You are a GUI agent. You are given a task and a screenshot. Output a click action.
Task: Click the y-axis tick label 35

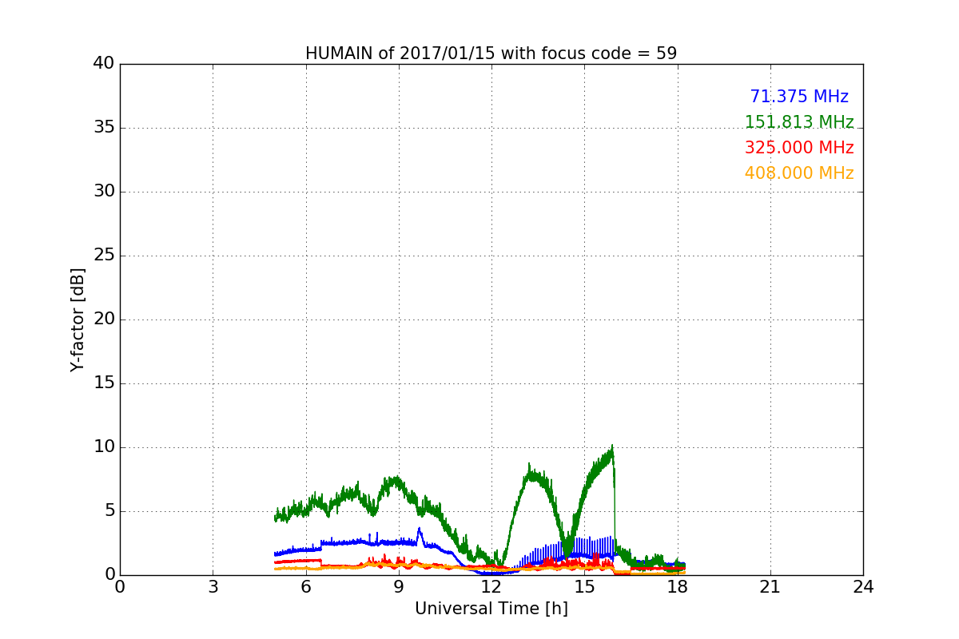pos(103,128)
